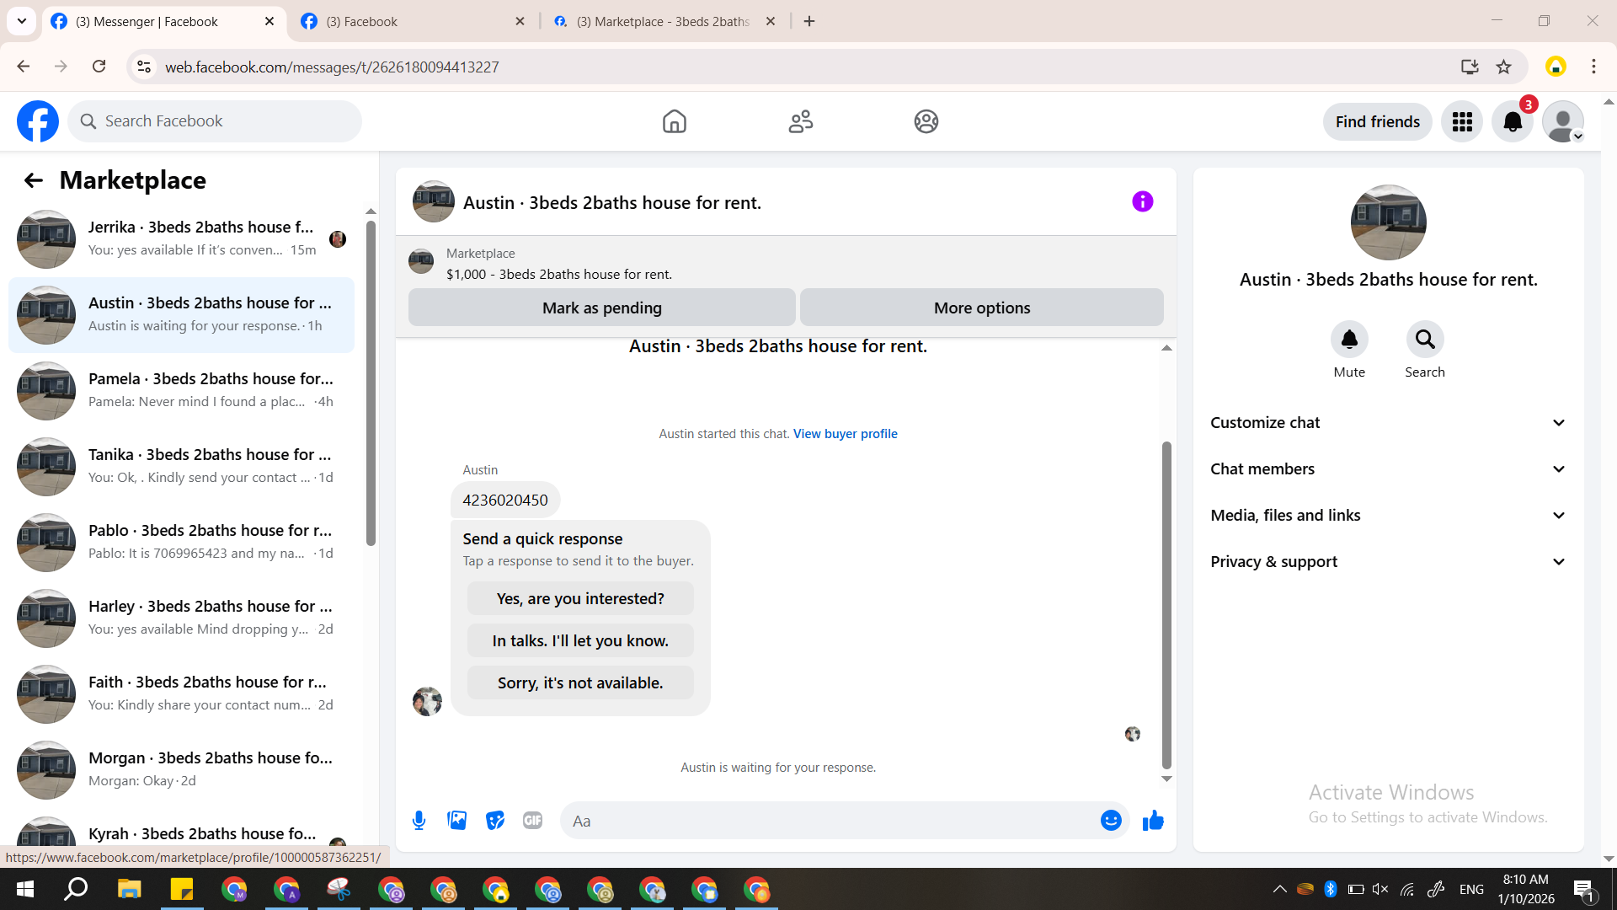Open the GIF picker icon
Screen dimensions: 1617x910
[532, 820]
